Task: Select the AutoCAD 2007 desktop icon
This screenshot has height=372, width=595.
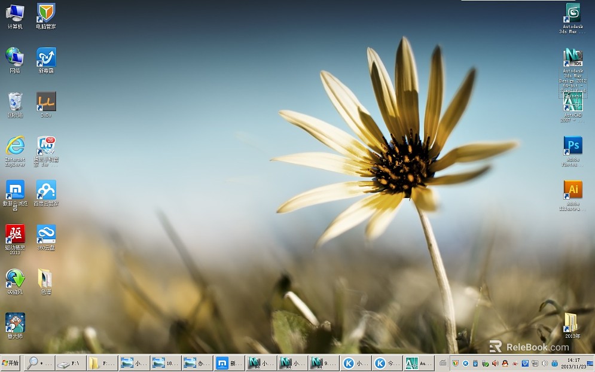Action: coord(572,103)
